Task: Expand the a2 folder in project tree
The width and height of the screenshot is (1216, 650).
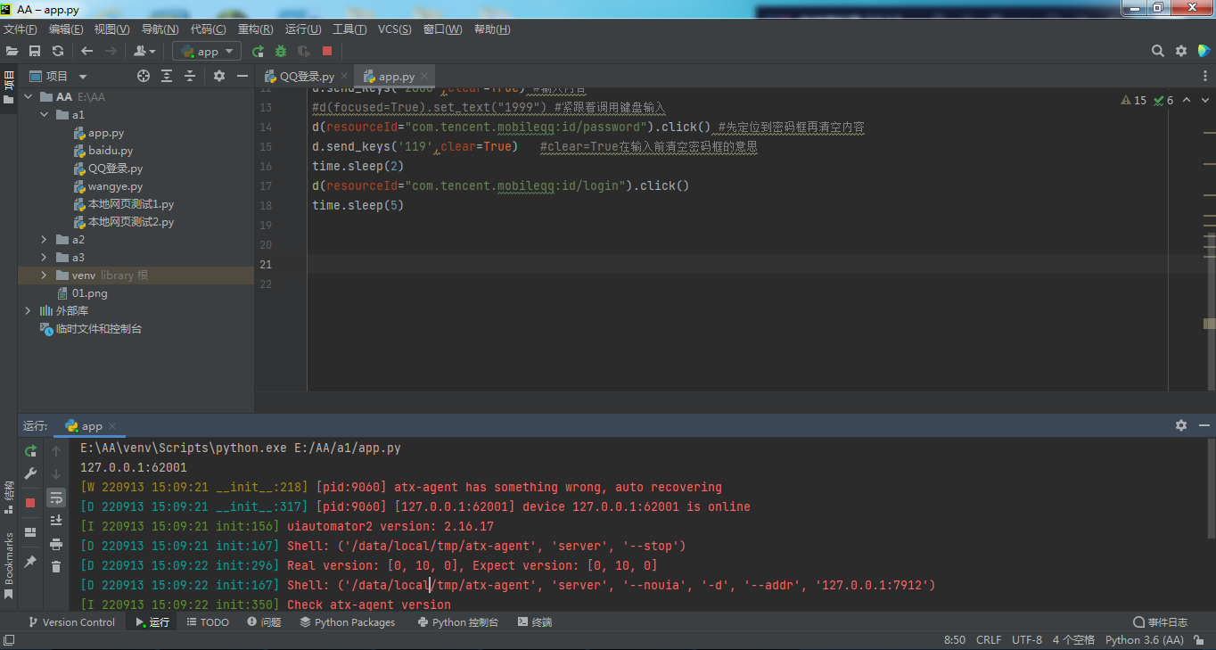Action: point(42,239)
